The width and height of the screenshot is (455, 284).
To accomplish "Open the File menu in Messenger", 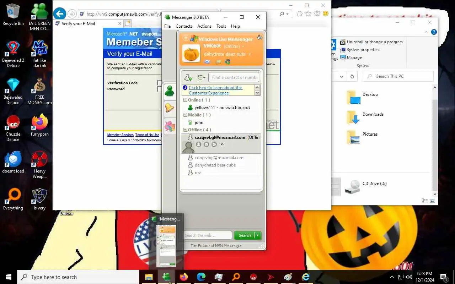I will [x=167, y=26].
